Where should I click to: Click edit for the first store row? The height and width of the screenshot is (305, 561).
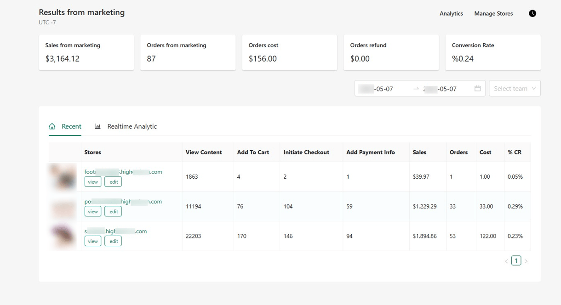point(113,181)
